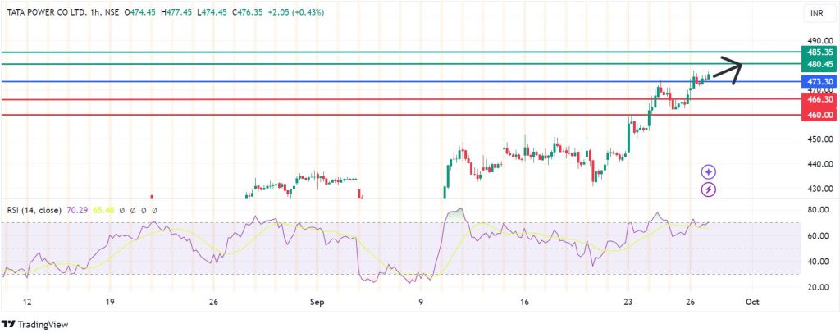Click the TATA POWER CO LTD symbol title
The height and width of the screenshot is (333, 840).
tap(45, 12)
